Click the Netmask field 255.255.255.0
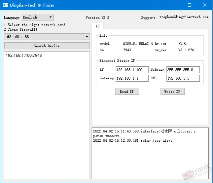Screen dimensions: 213x183 (183, 70)
